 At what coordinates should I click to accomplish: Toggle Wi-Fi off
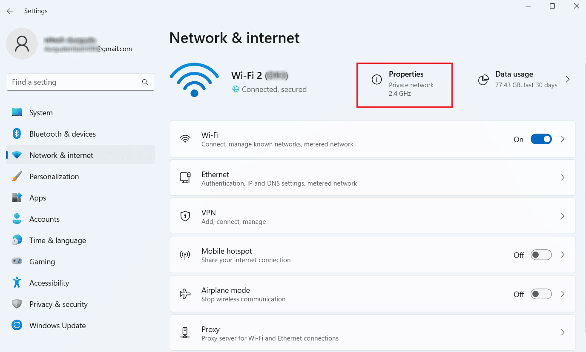[x=541, y=139]
